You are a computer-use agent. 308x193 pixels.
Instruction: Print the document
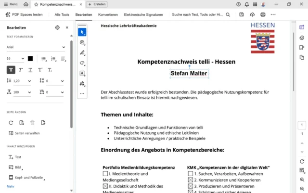pos(263,14)
